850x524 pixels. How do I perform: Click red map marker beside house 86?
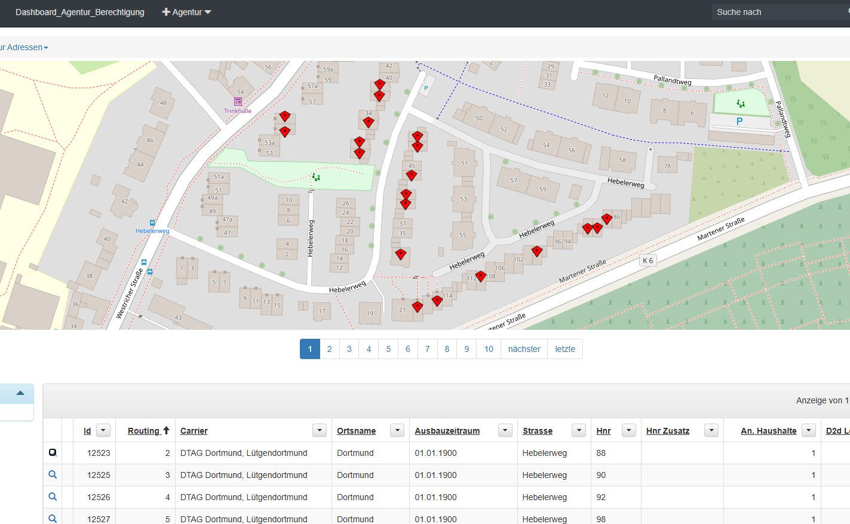tap(607, 219)
